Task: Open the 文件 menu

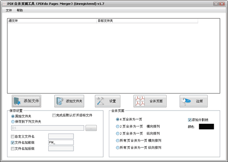Action: [x=9, y=10]
